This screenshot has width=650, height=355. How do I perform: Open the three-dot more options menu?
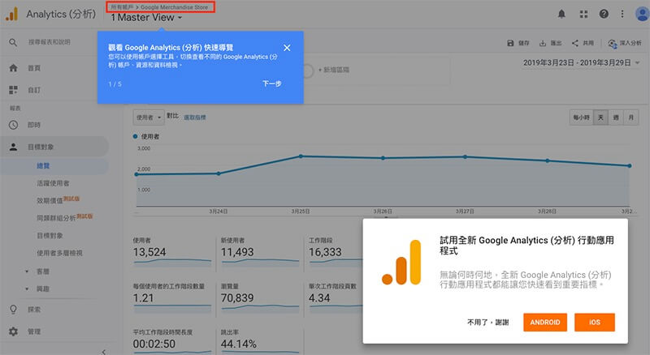(622, 14)
